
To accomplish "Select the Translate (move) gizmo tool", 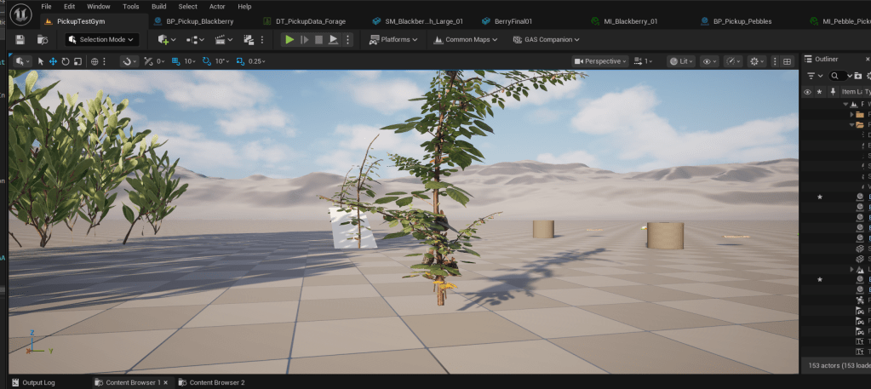I will (53, 61).
